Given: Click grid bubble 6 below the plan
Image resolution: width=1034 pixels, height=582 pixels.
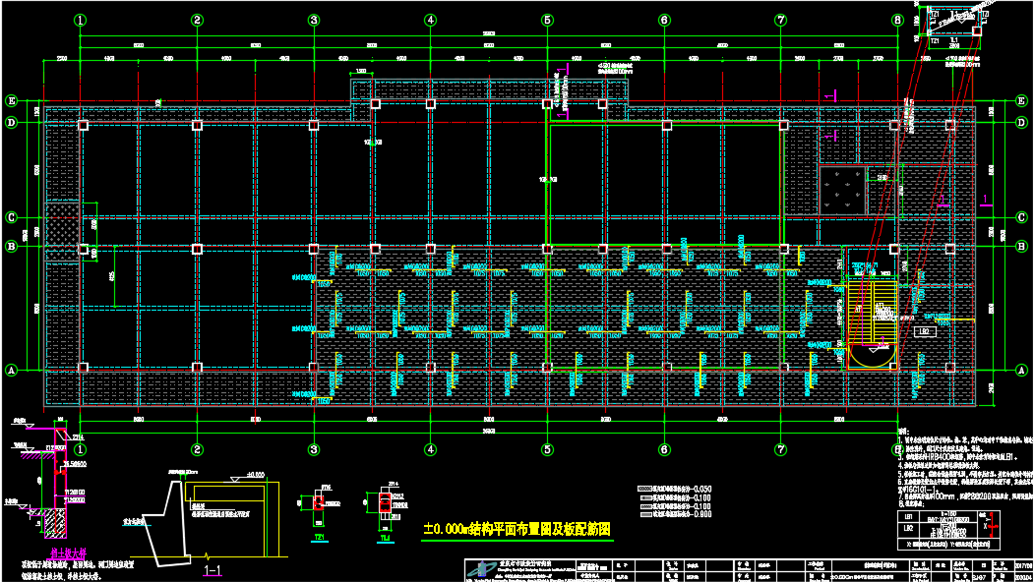Looking at the screenshot, I should (664, 449).
